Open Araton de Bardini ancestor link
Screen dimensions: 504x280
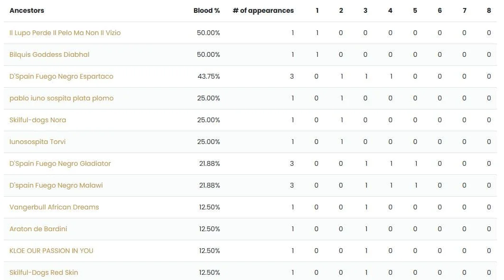click(x=38, y=229)
